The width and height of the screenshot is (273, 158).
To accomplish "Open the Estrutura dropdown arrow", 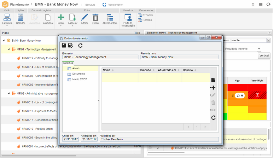I will pos(7,26).
